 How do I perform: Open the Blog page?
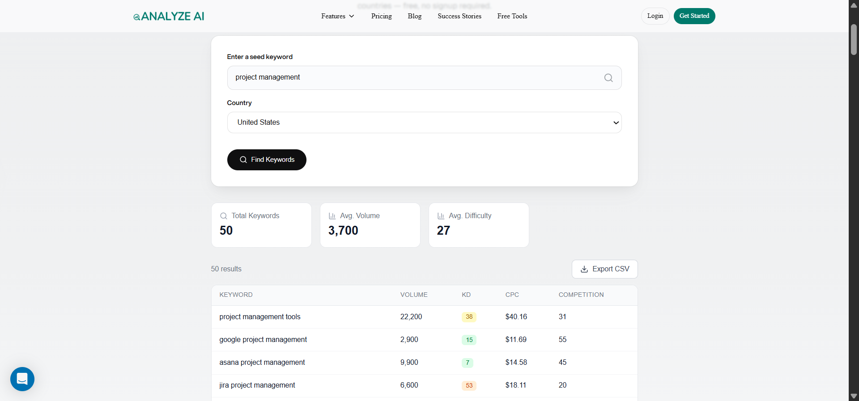[x=415, y=16]
